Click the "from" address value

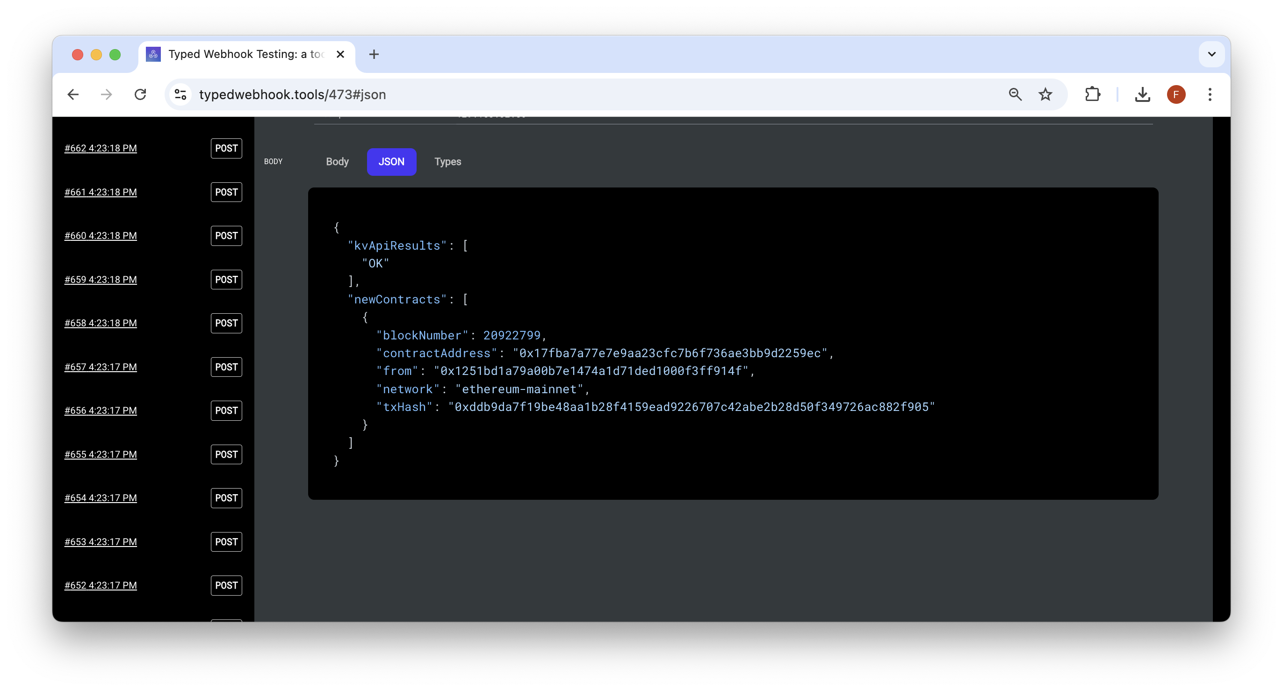point(591,371)
